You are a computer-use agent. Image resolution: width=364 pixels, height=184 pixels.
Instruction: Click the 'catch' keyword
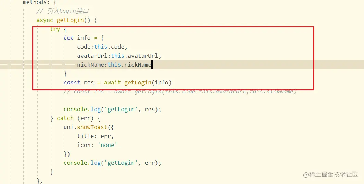coord(65,118)
